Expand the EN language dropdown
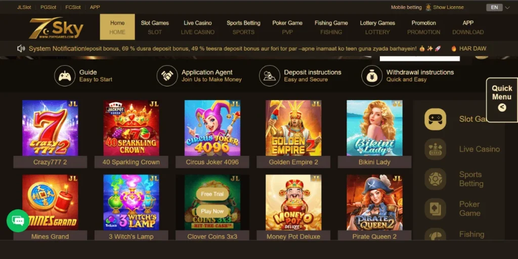This screenshot has width=518, height=259. [x=498, y=7]
